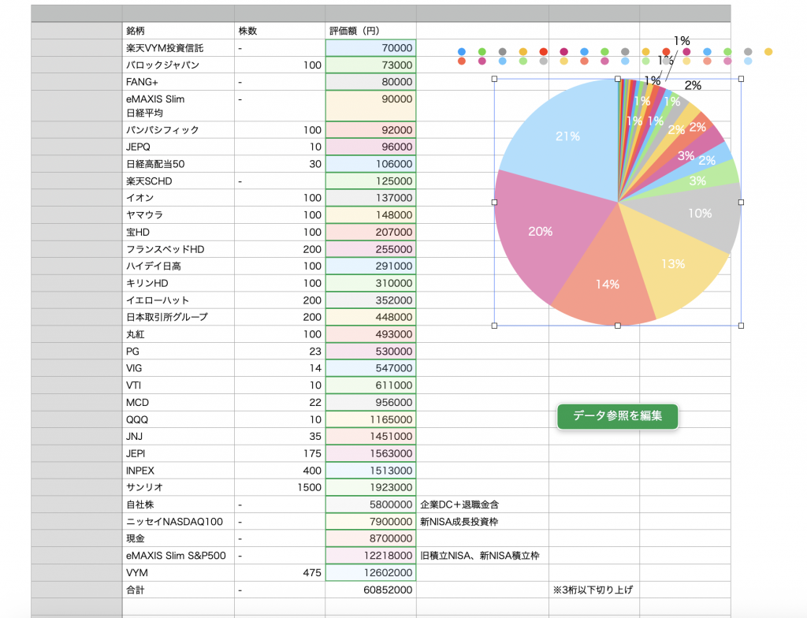Click the データ参照を編集 button
807x618 pixels.
pyautogui.click(x=617, y=416)
